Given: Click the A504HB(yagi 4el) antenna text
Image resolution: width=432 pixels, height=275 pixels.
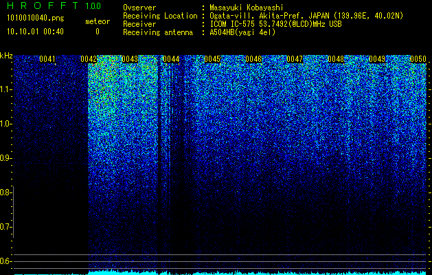Looking at the screenshot, I should [242, 32].
